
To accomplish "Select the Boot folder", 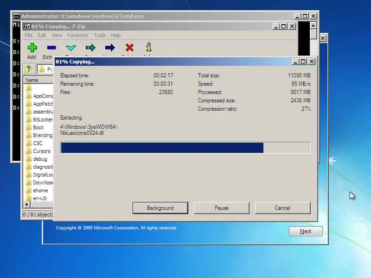I will [35, 127].
